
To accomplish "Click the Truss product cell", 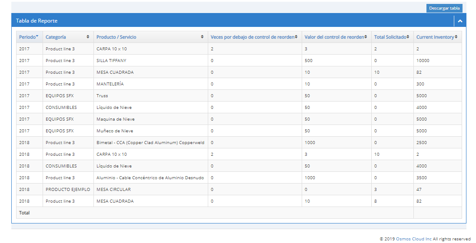I will 150,96.
